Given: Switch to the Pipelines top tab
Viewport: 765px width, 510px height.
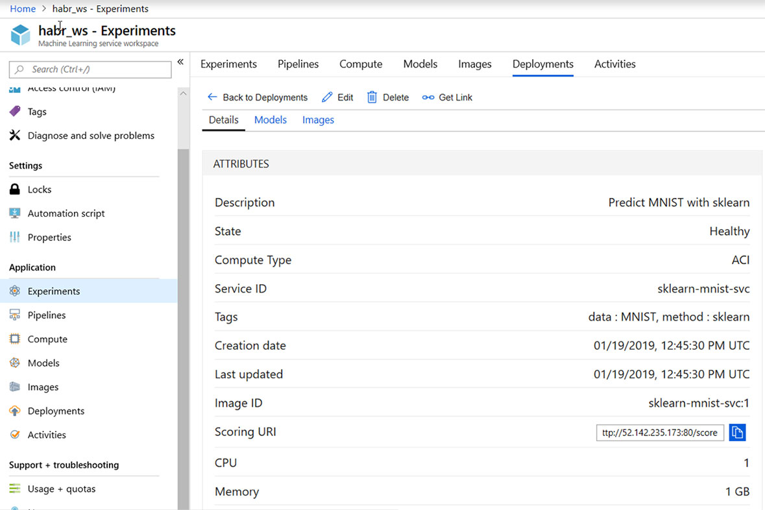Looking at the screenshot, I should pos(298,64).
